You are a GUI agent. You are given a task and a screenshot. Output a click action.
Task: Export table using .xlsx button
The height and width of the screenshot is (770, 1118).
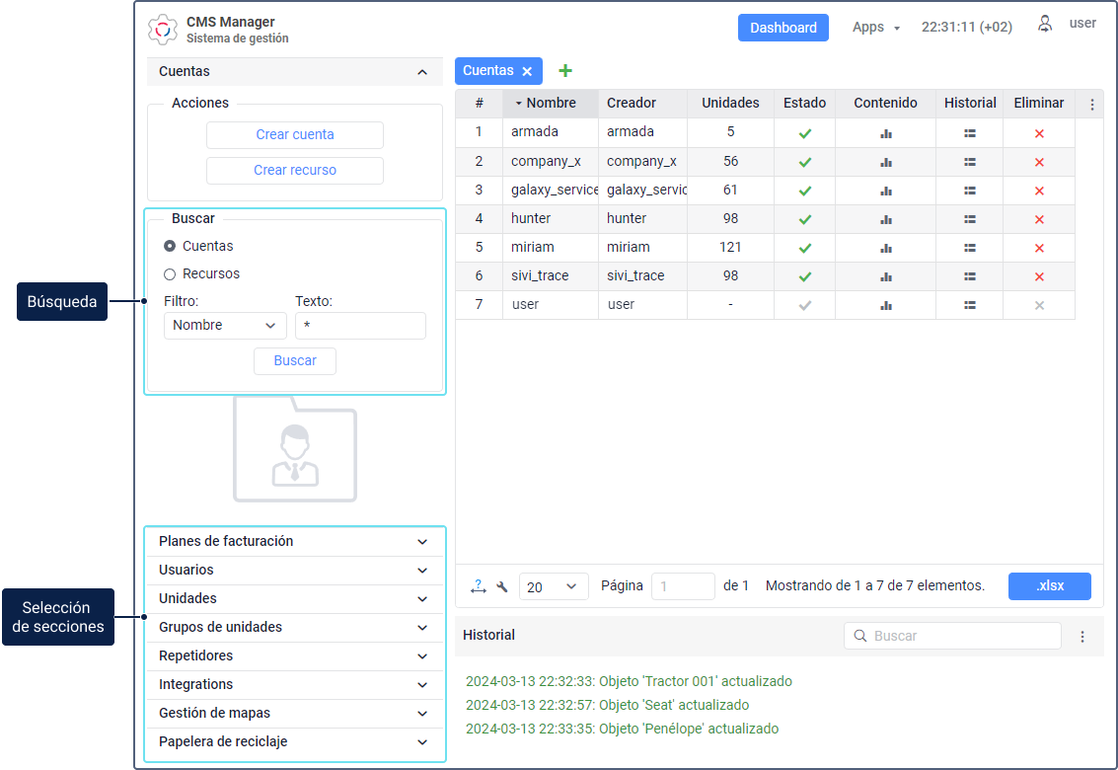click(x=1049, y=586)
